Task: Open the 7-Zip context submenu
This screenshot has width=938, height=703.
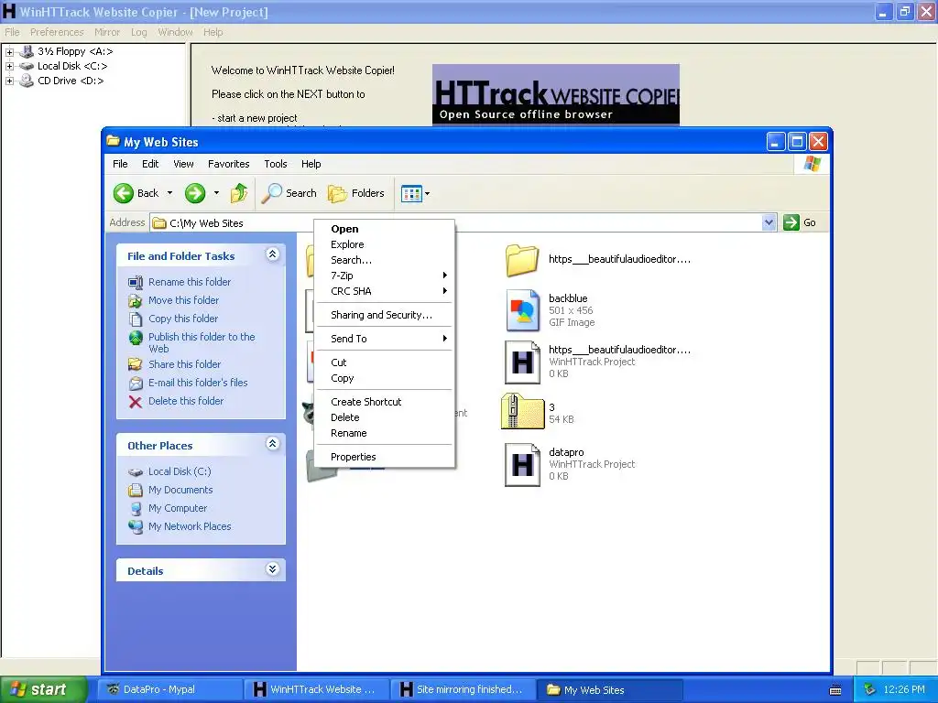Action: click(x=384, y=276)
